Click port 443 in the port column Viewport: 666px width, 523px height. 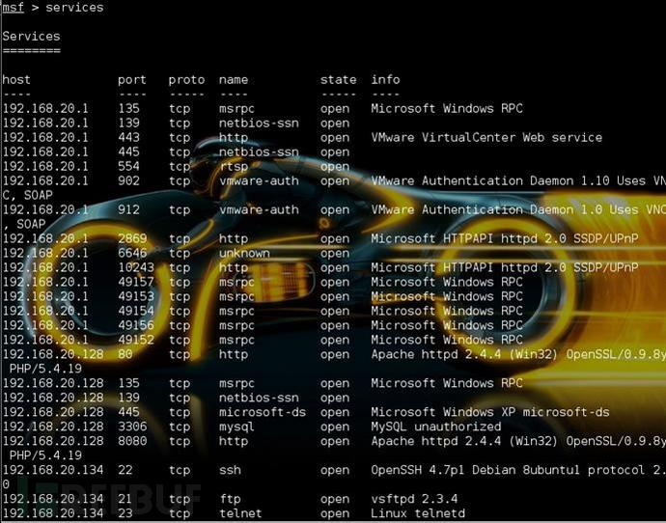coord(128,138)
